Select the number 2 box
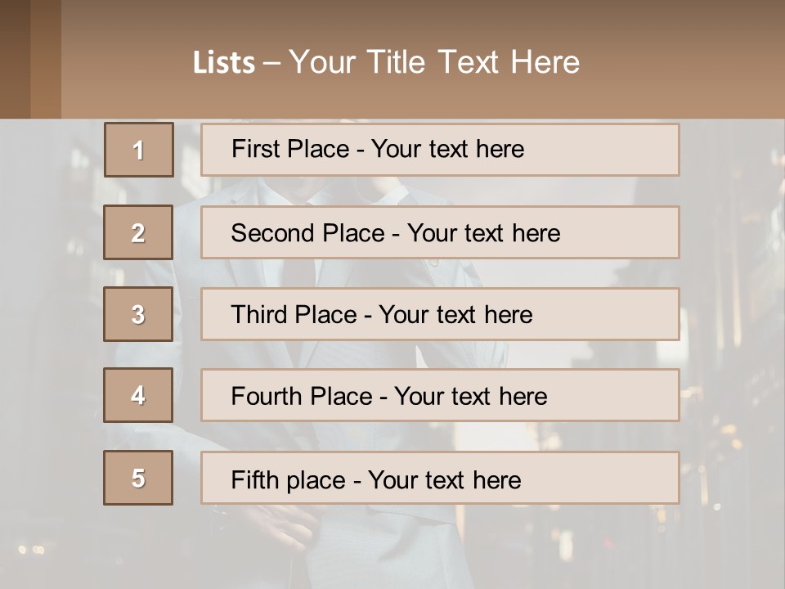Screen dimensions: 785x589 pos(138,232)
